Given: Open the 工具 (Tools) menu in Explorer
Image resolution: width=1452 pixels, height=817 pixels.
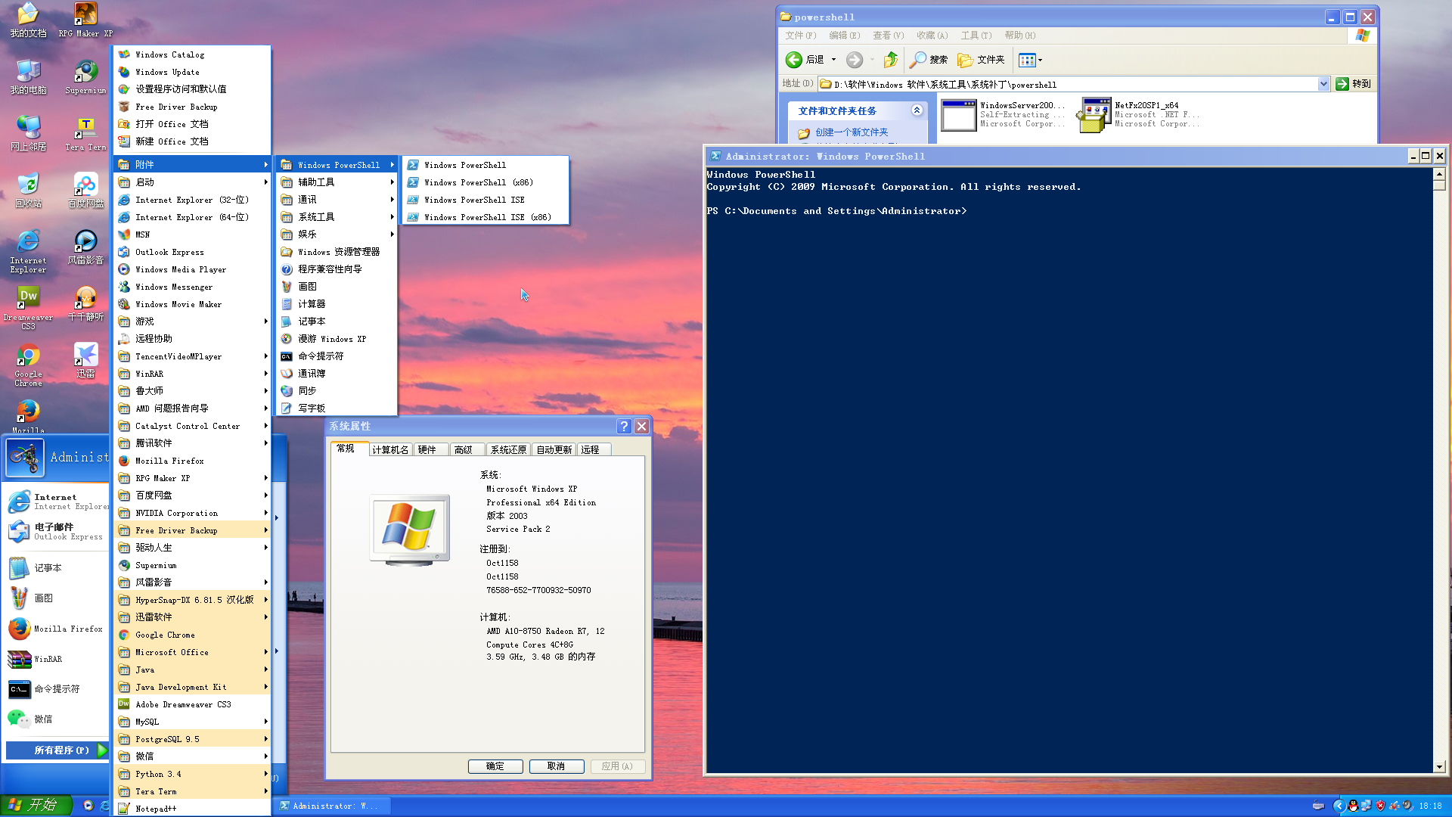Looking at the screenshot, I should pyautogui.click(x=976, y=36).
